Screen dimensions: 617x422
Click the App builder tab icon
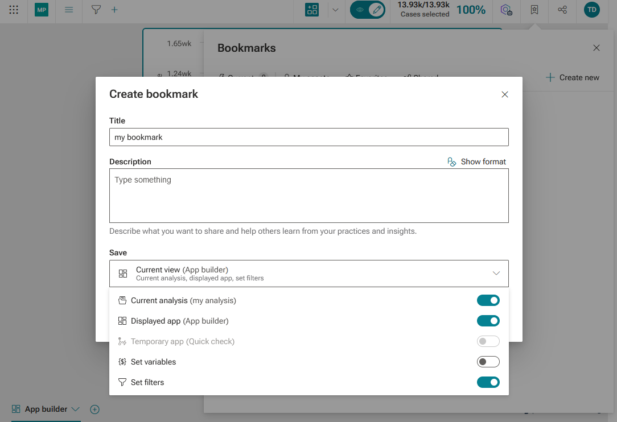click(16, 409)
